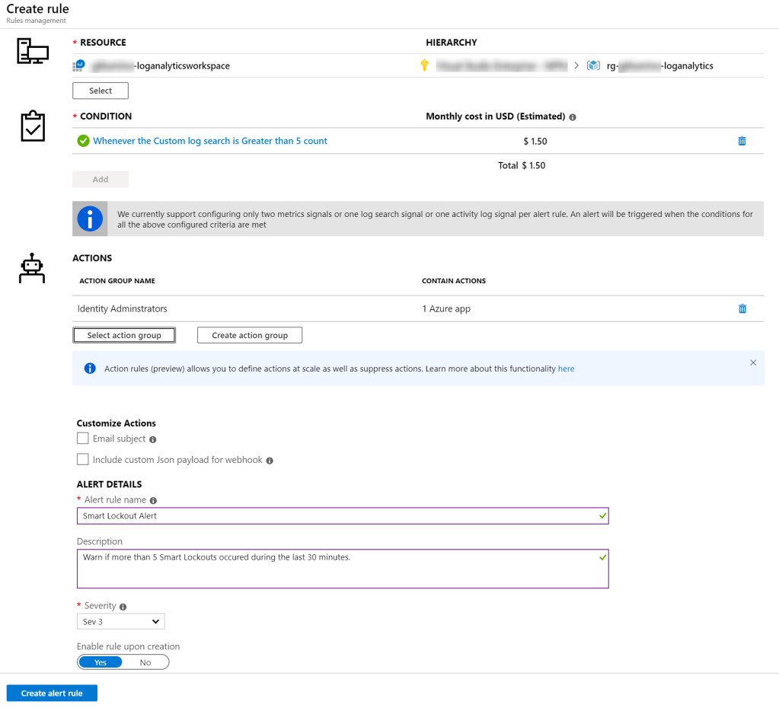Follow the action rules 'here' link
Viewport: 779px width, 708px height.
(x=566, y=368)
